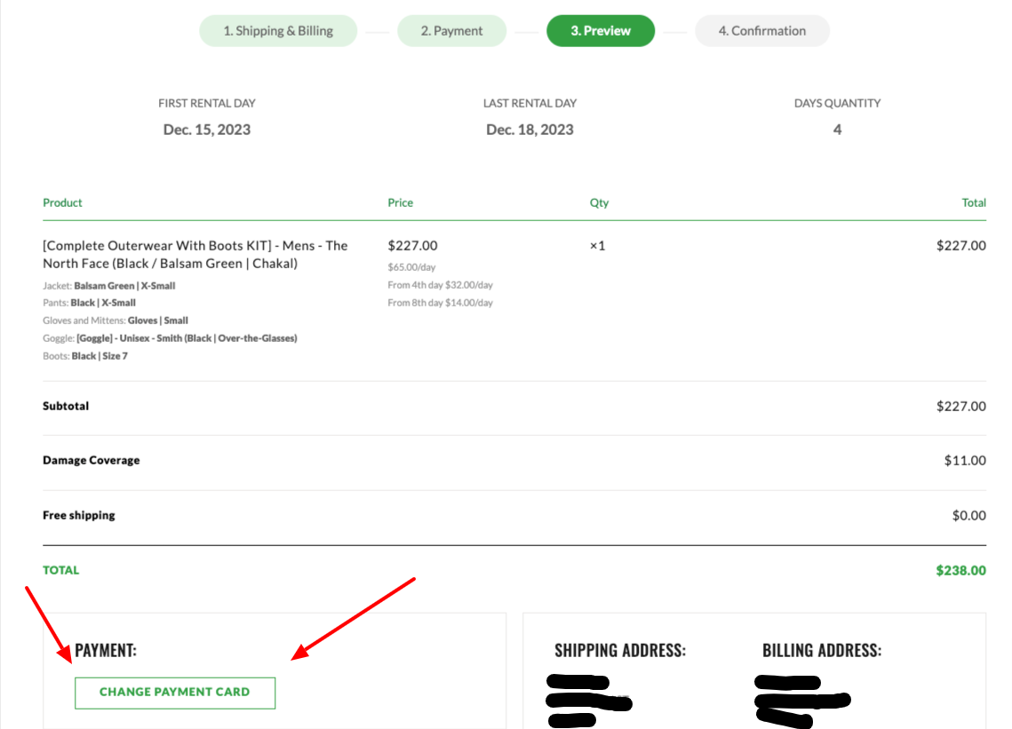Click the Price column header

(x=400, y=202)
